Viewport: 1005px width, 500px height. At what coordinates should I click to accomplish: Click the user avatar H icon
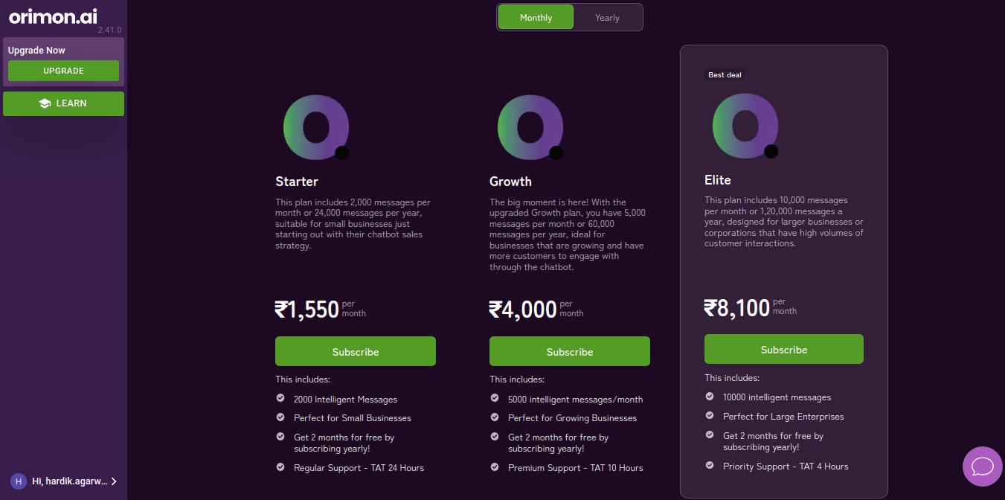click(x=19, y=481)
